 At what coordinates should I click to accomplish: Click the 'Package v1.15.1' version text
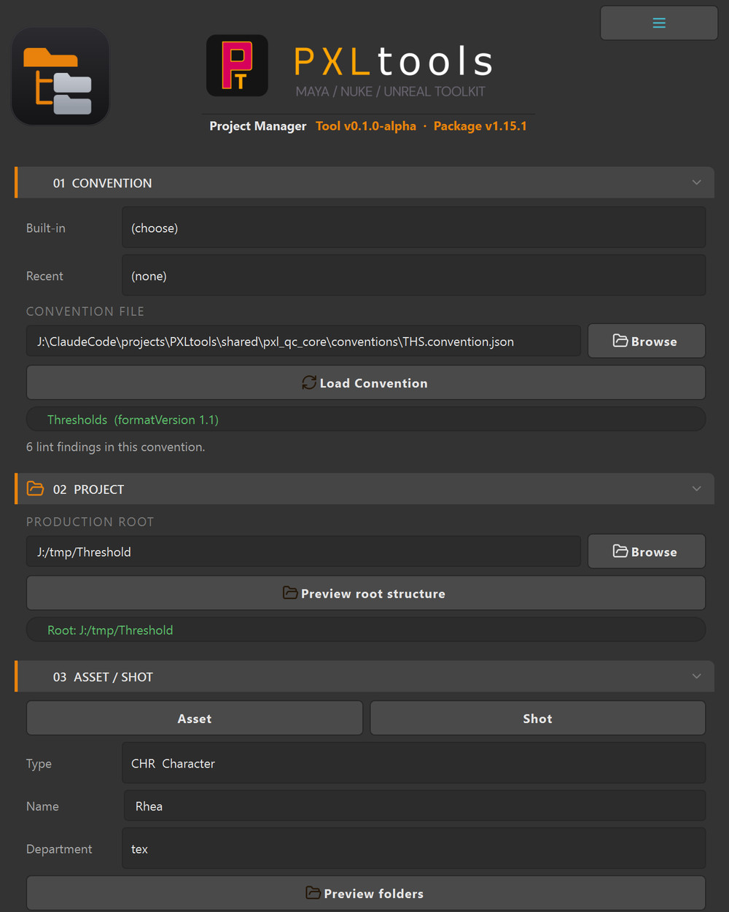coord(480,126)
